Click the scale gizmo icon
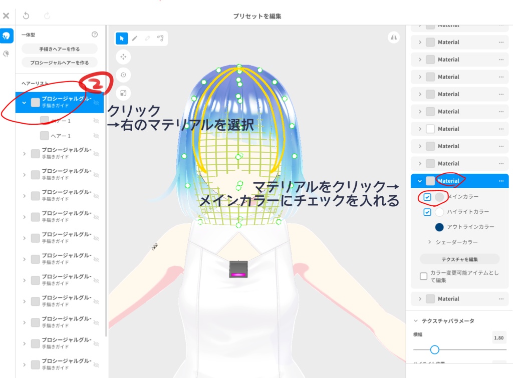The width and height of the screenshot is (513, 378). (x=123, y=93)
